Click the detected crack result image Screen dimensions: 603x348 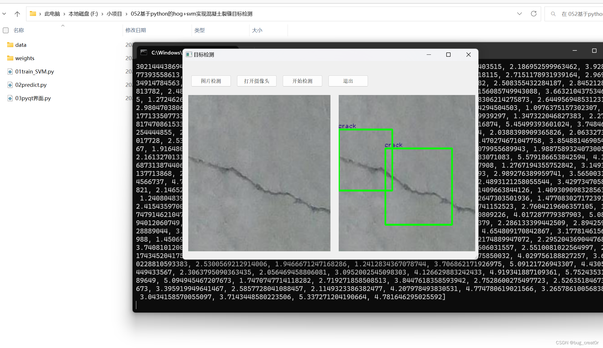coord(407,173)
